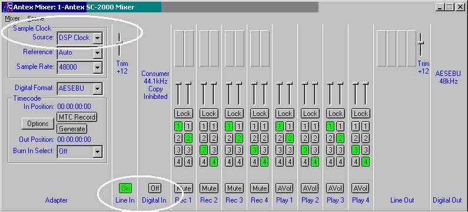The height and width of the screenshot is (212, 468).
Task: Lock the Rec 1 faders
Action: tap(184, 114)
